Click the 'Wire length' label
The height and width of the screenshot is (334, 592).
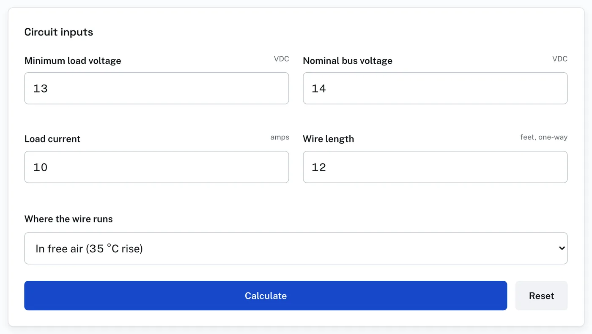tap(329, 139)
